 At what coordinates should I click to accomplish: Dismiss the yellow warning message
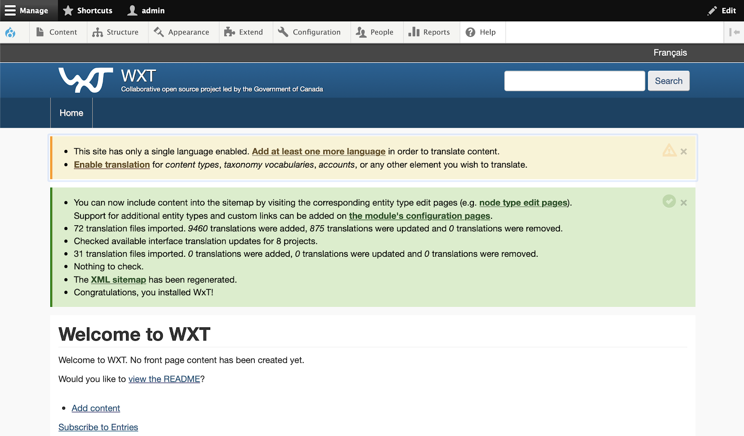point(684,151)
